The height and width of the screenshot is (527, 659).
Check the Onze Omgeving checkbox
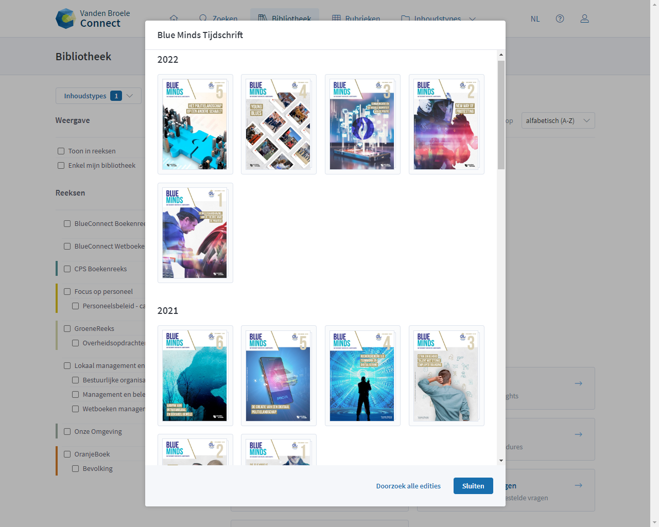67,431
